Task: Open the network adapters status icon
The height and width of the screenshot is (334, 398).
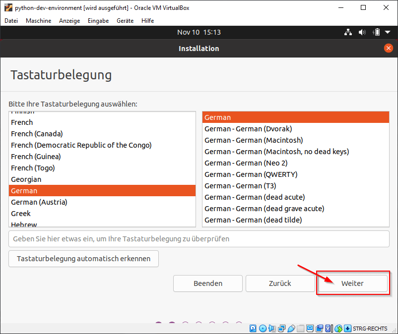Action: [281, 329]
